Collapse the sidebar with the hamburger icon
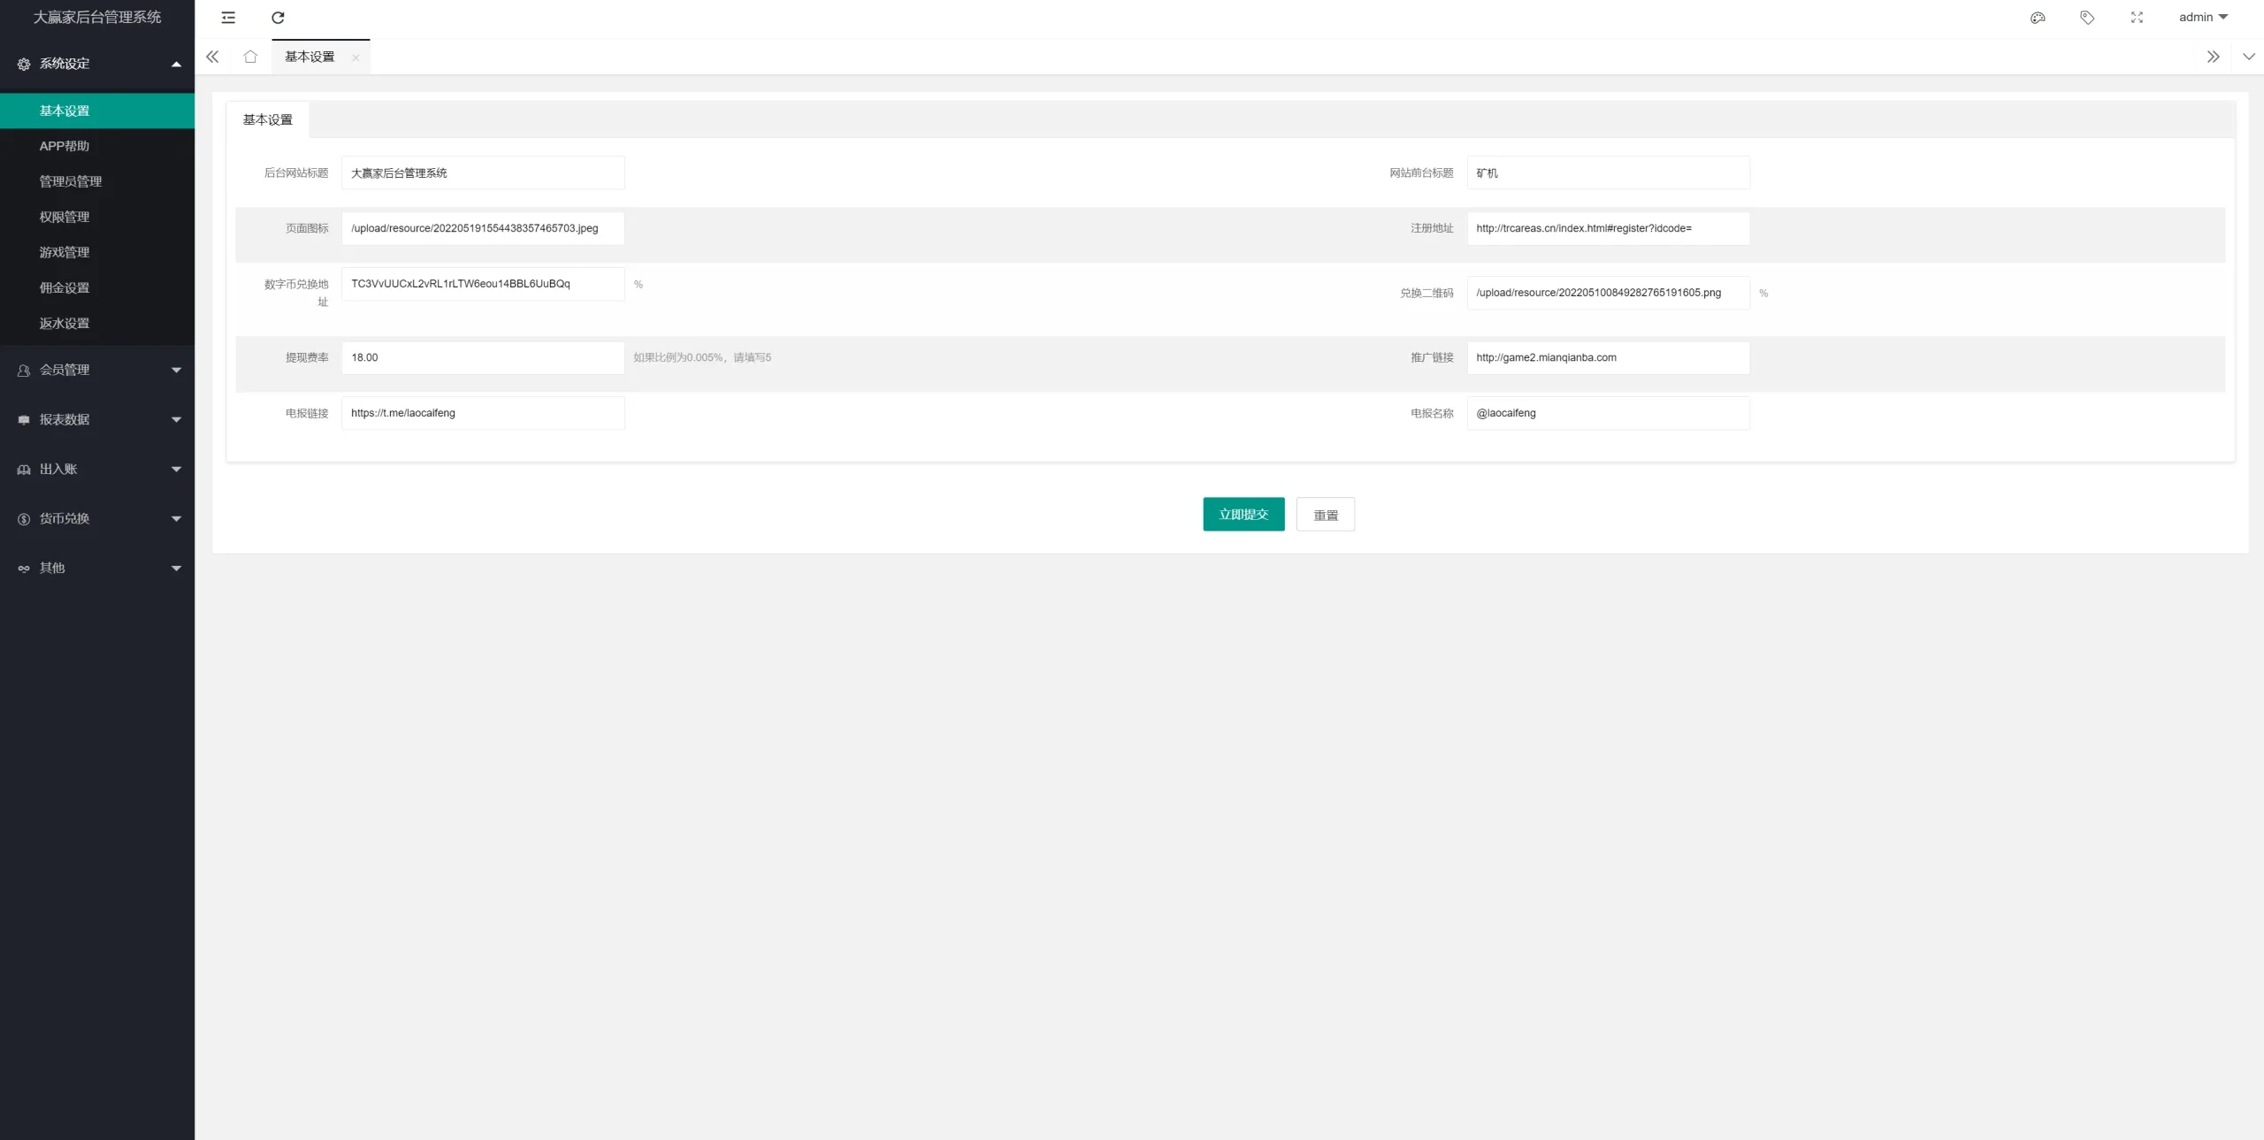Screen dimensions: 2264x1140 point(228,18)
